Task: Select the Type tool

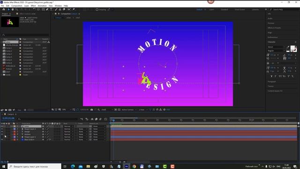Action: (x=51, y=9)
